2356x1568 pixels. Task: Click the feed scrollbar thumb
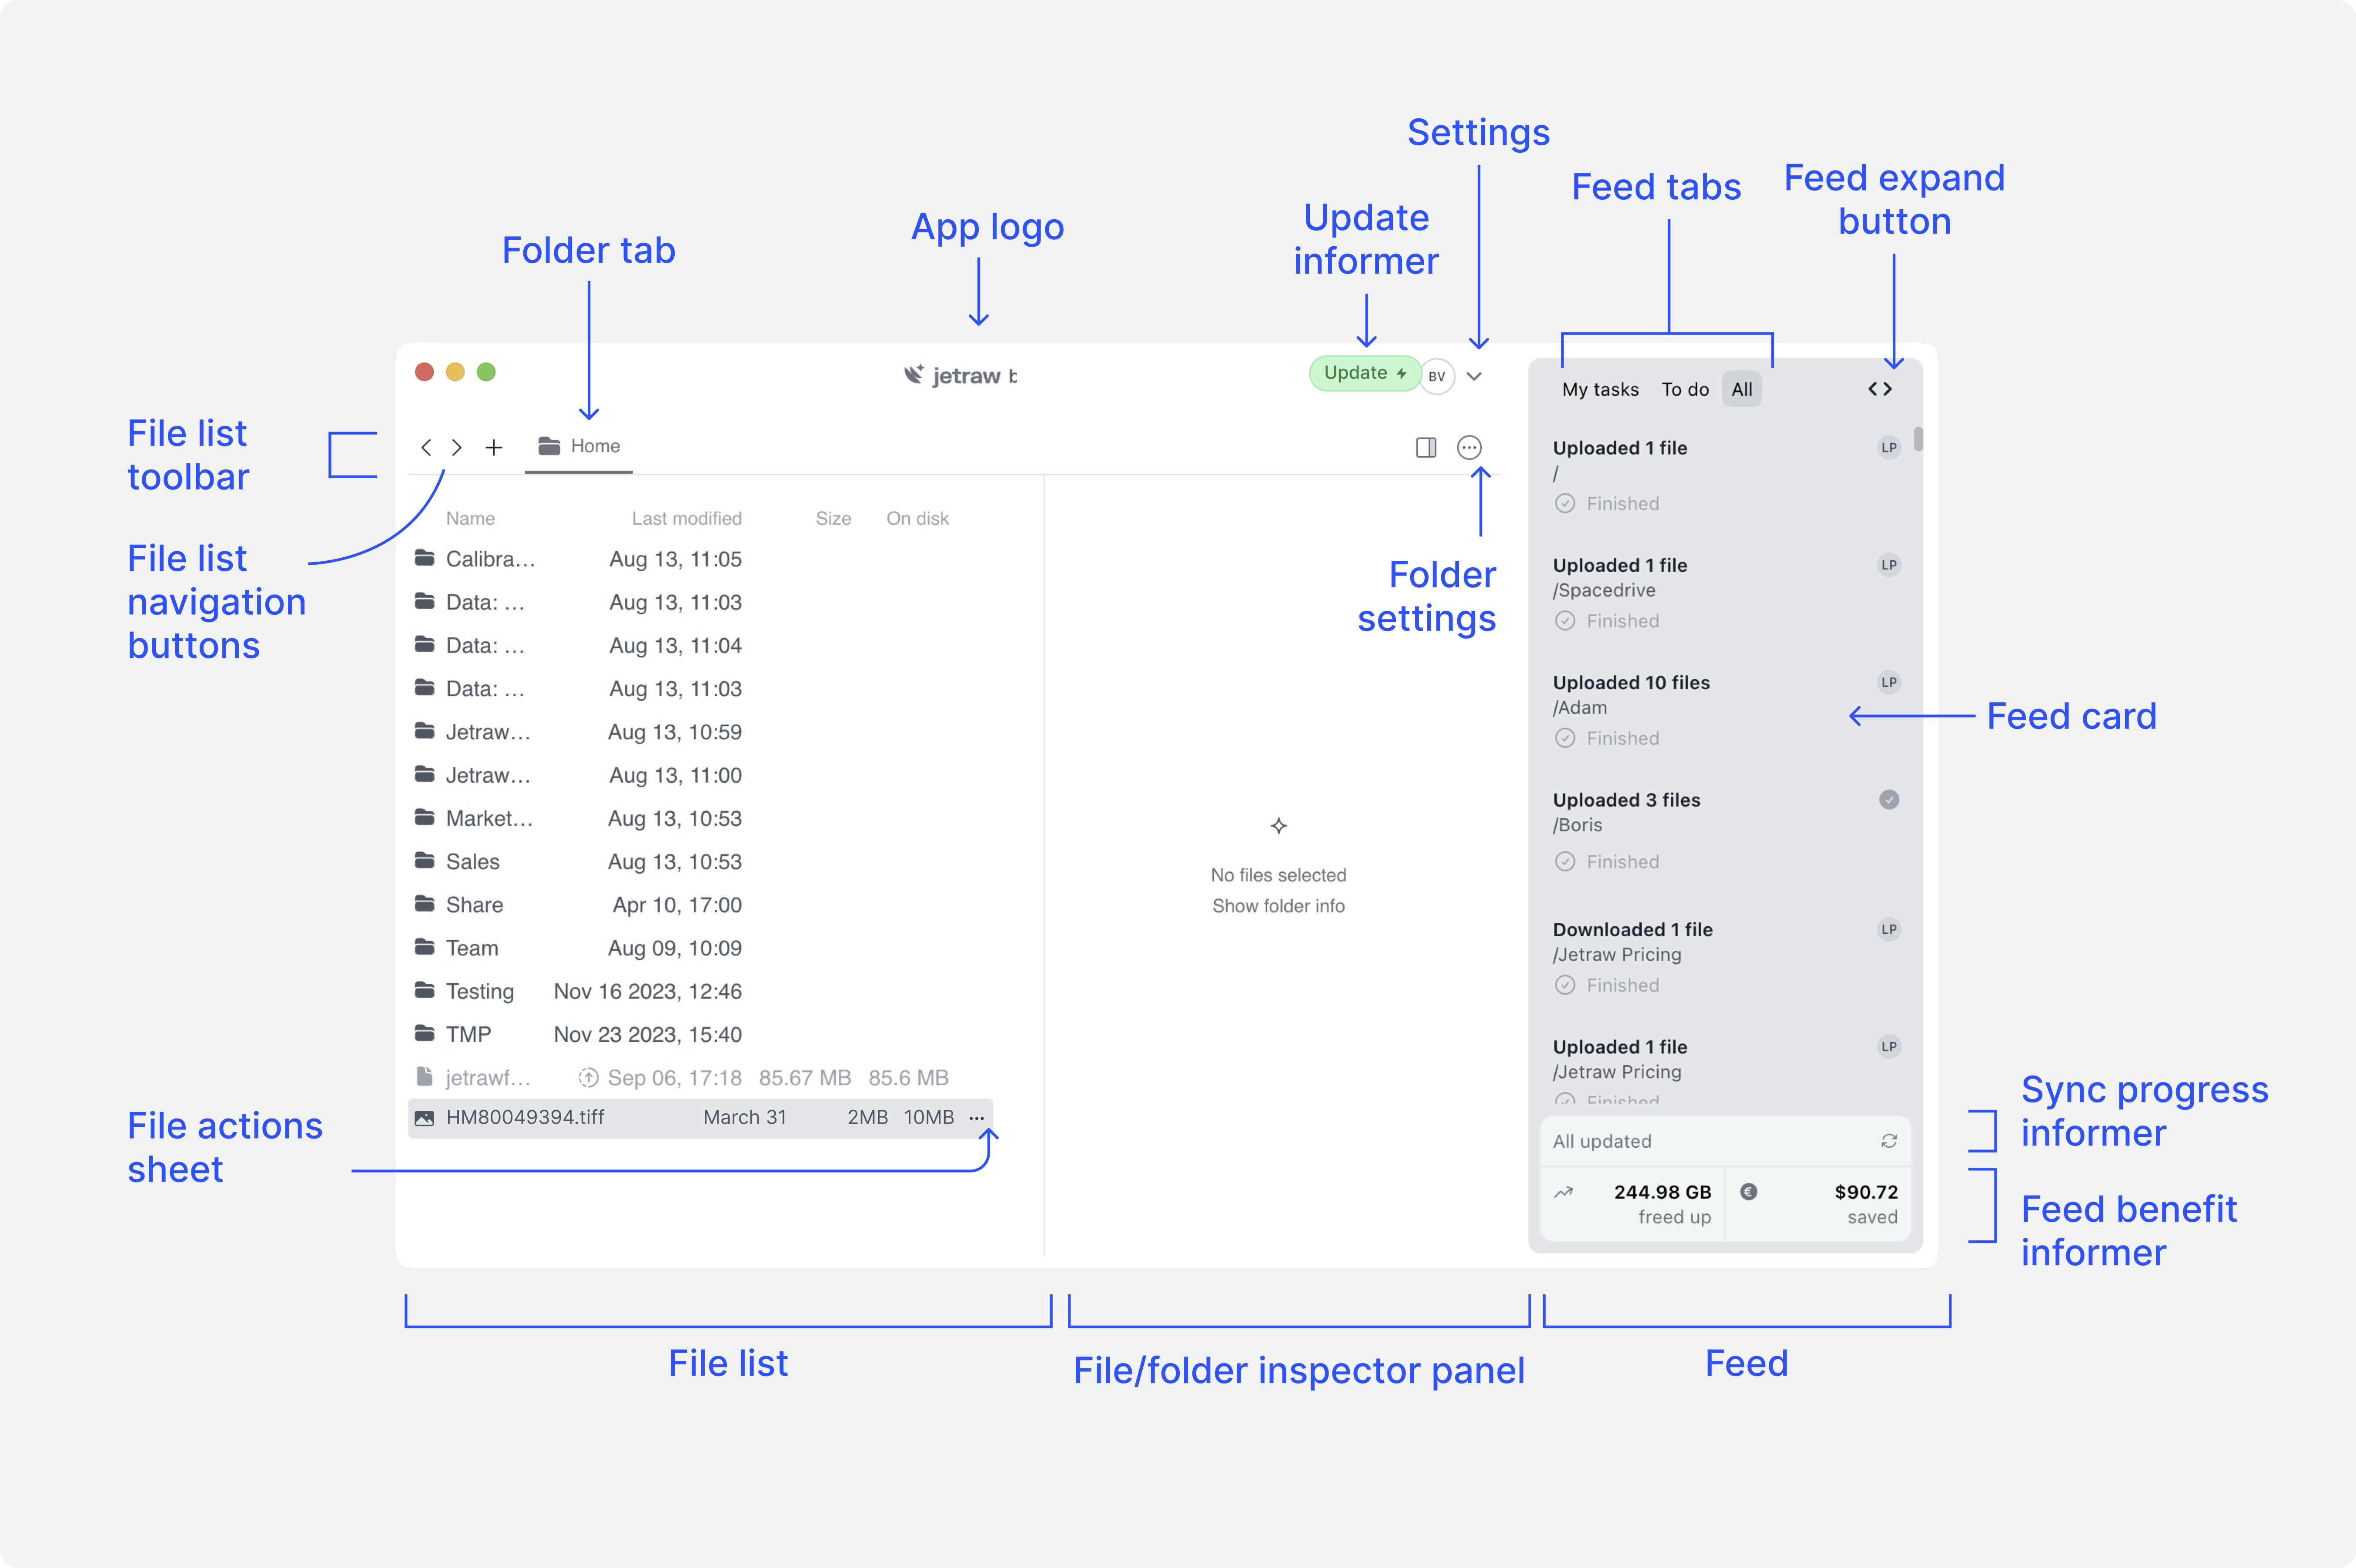click(x=1918, y=439)
